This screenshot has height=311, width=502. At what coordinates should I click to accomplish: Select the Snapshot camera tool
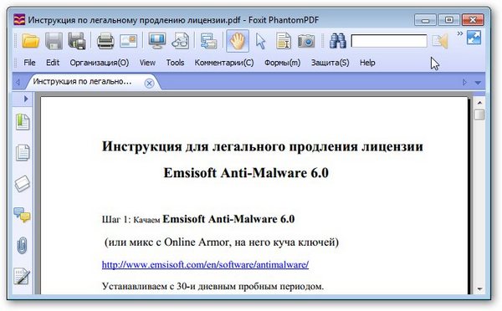(x=306, y=41)
